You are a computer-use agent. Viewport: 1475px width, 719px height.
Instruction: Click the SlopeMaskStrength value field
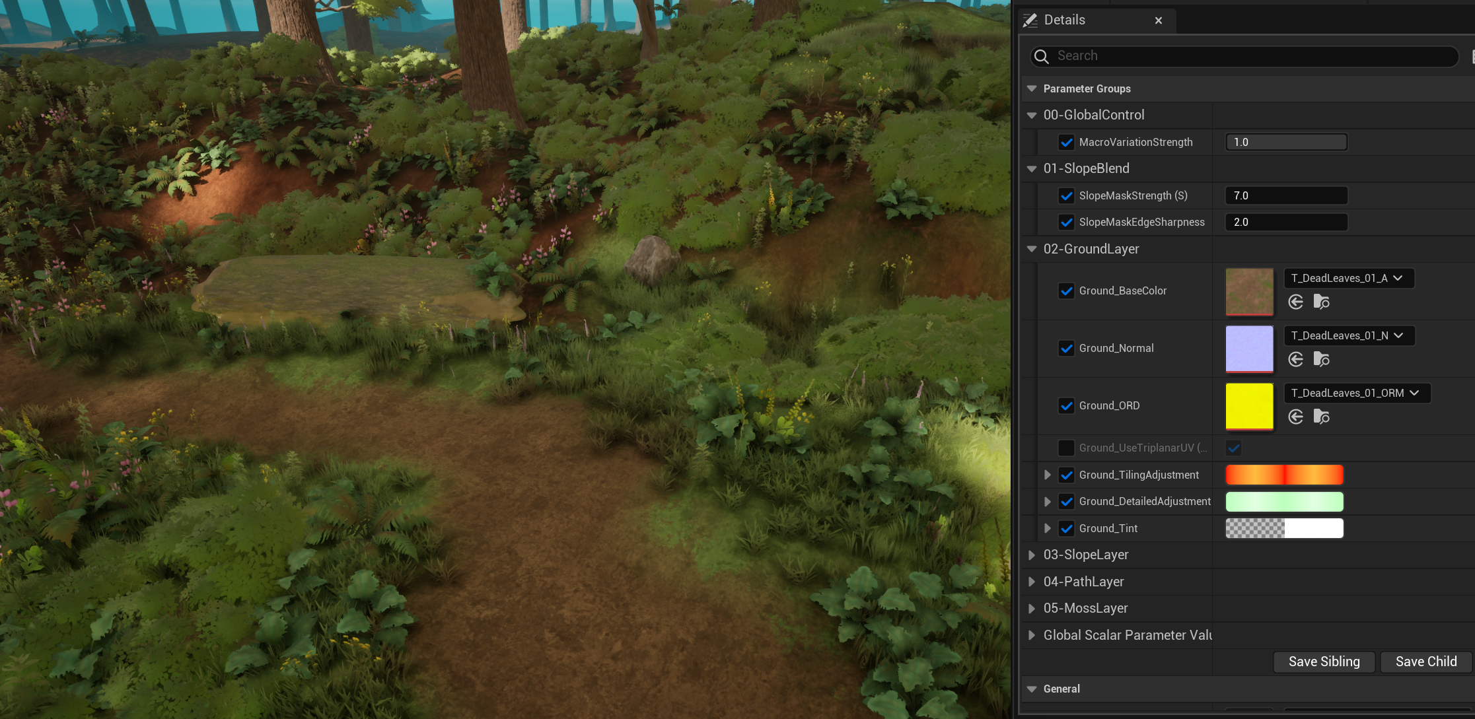pyautogui.click(x=1285, y=195)
